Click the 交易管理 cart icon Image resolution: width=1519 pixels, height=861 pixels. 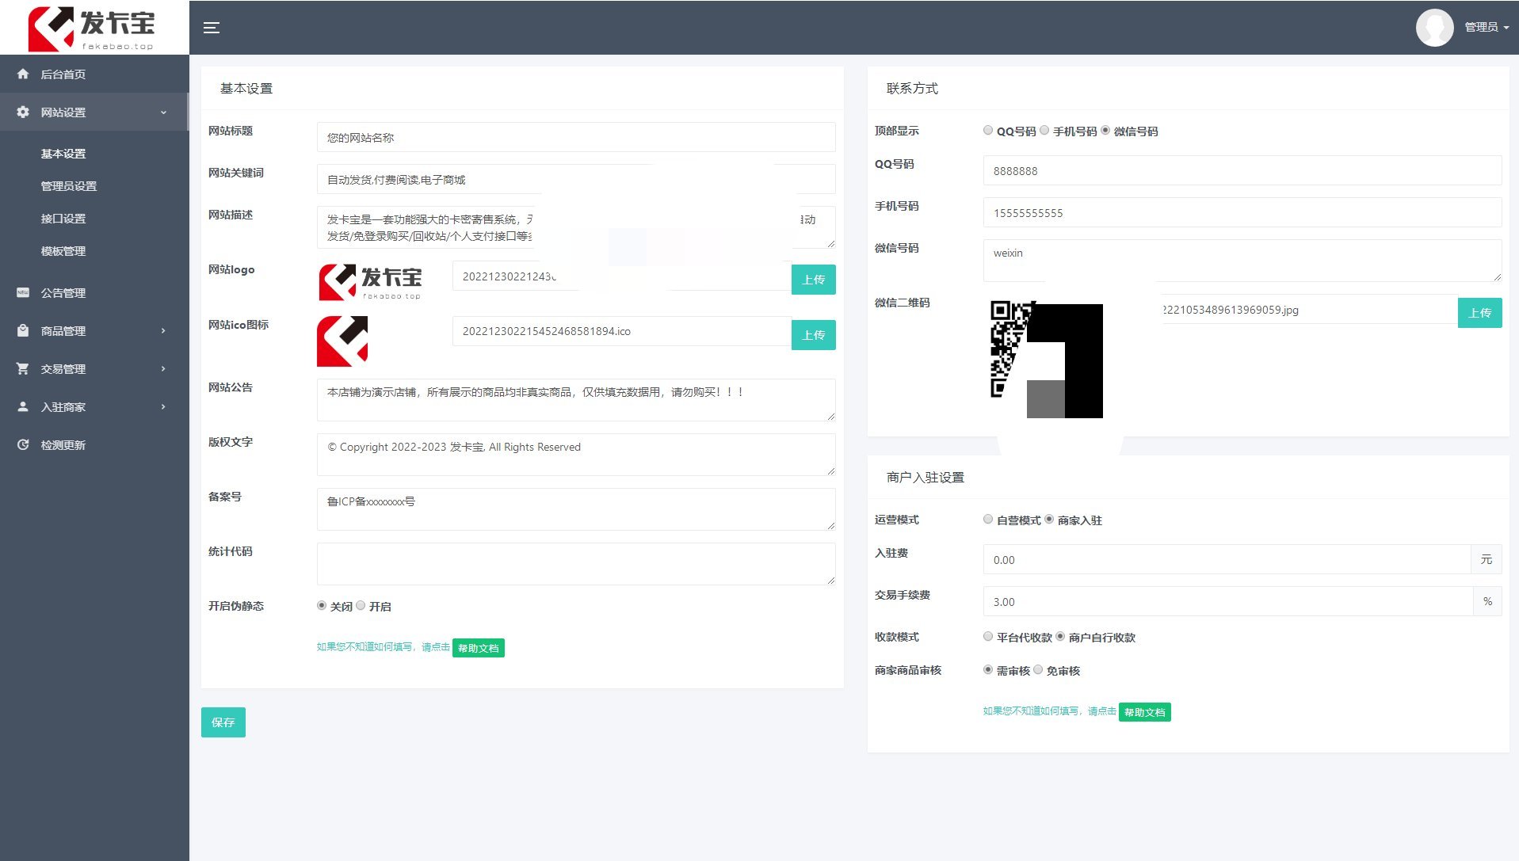pyautogui.click(x=23, y=368)
